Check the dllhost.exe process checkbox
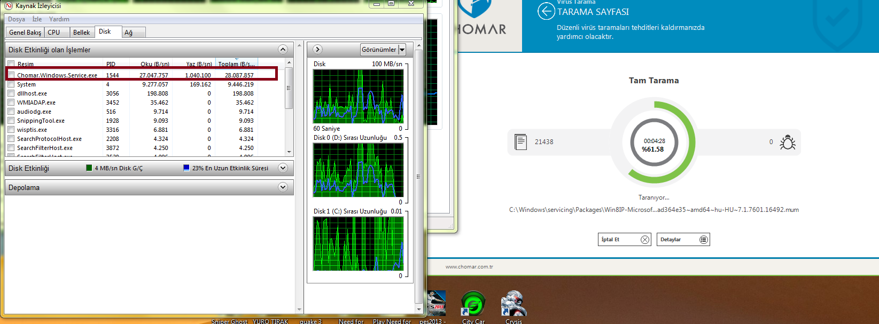The height and width of the screenshot is (324, 879). 11,93
